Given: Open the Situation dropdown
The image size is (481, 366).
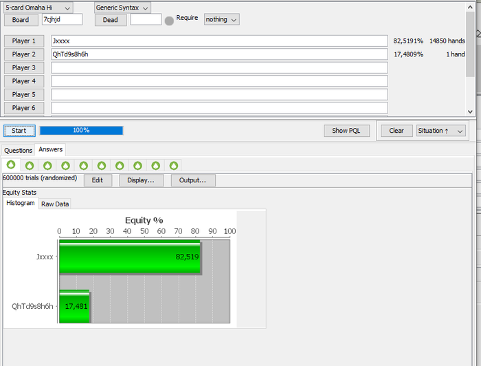Looking at the screenshot, I should pyautogui.click(x=441, y=131).
